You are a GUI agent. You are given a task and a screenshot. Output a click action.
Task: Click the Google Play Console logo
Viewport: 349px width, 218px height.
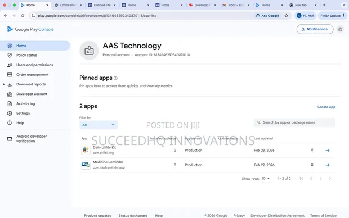(30, 29)
